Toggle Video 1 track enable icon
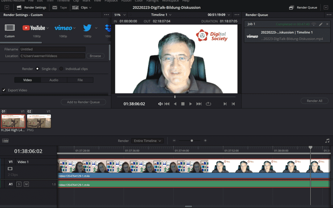 pyautogui.click(x=10, y=169)
